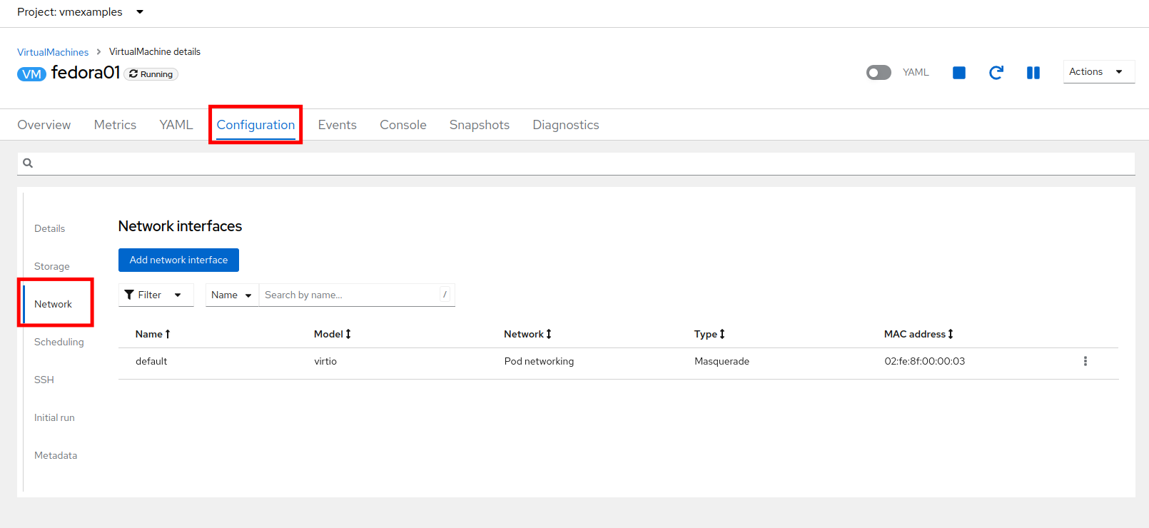Select Initial run in configuration sidebar
This screenshot has height=528, width=1149.
[54, 417]
